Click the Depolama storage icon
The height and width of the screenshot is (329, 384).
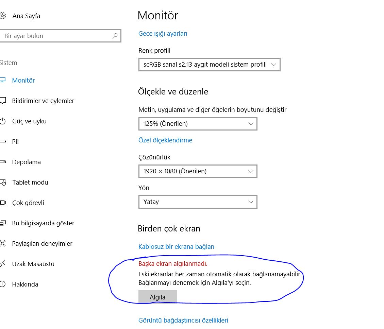pos(3,162)
